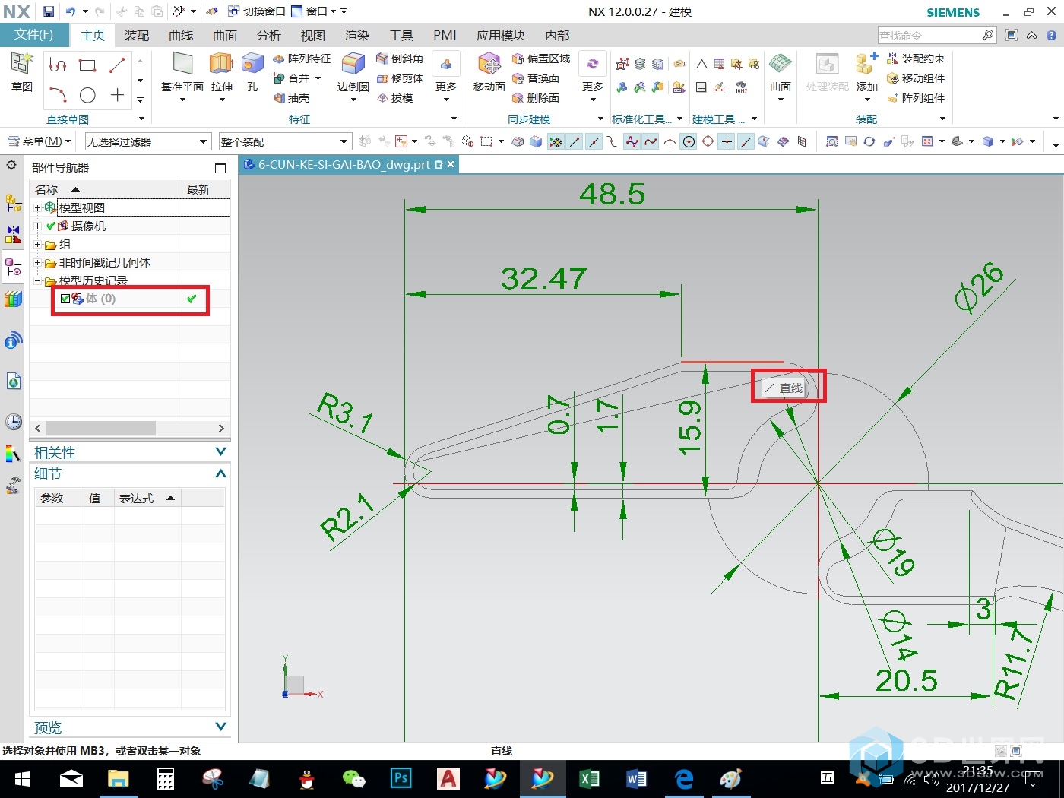This screenshot has width=1064, height=798.
Task: Open Pattern Feature (阵列特征)
Action: tap(302, 59)
